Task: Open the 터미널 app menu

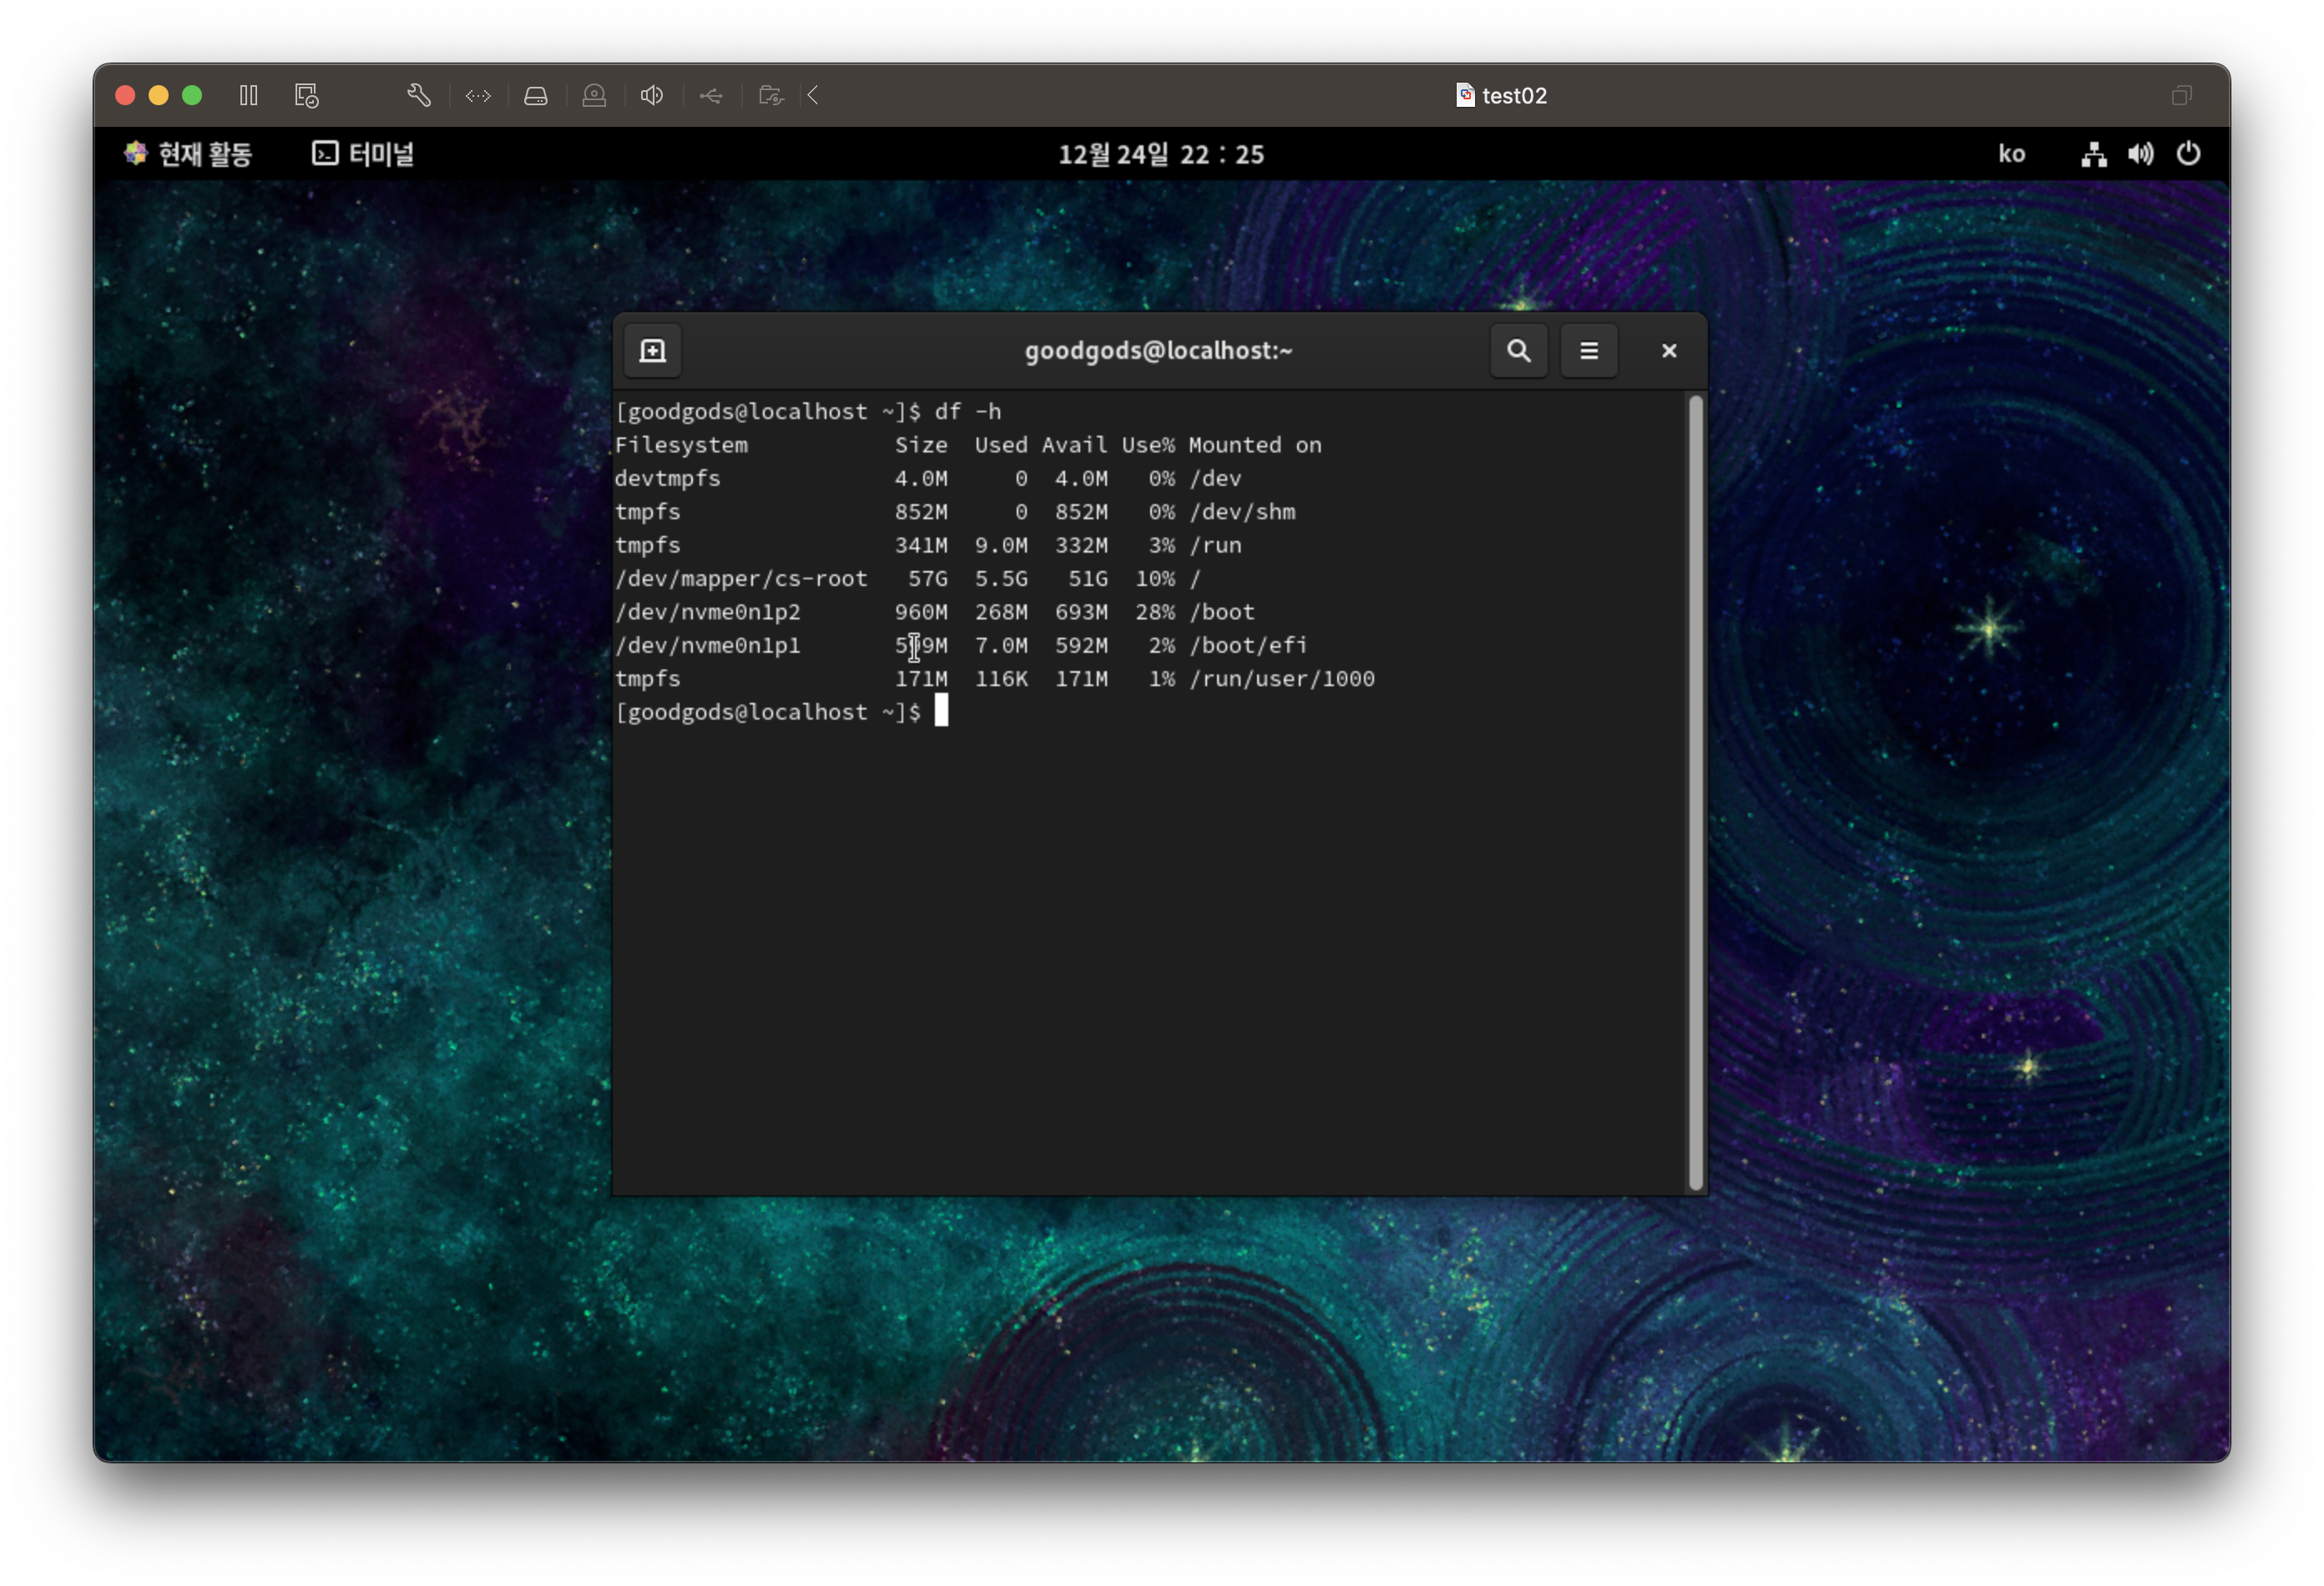Action: click(363, 154)
